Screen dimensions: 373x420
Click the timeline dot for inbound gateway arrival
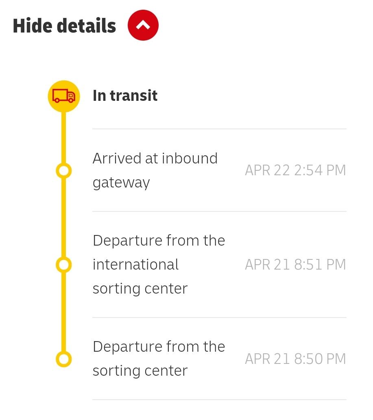[x=64, y=171]
